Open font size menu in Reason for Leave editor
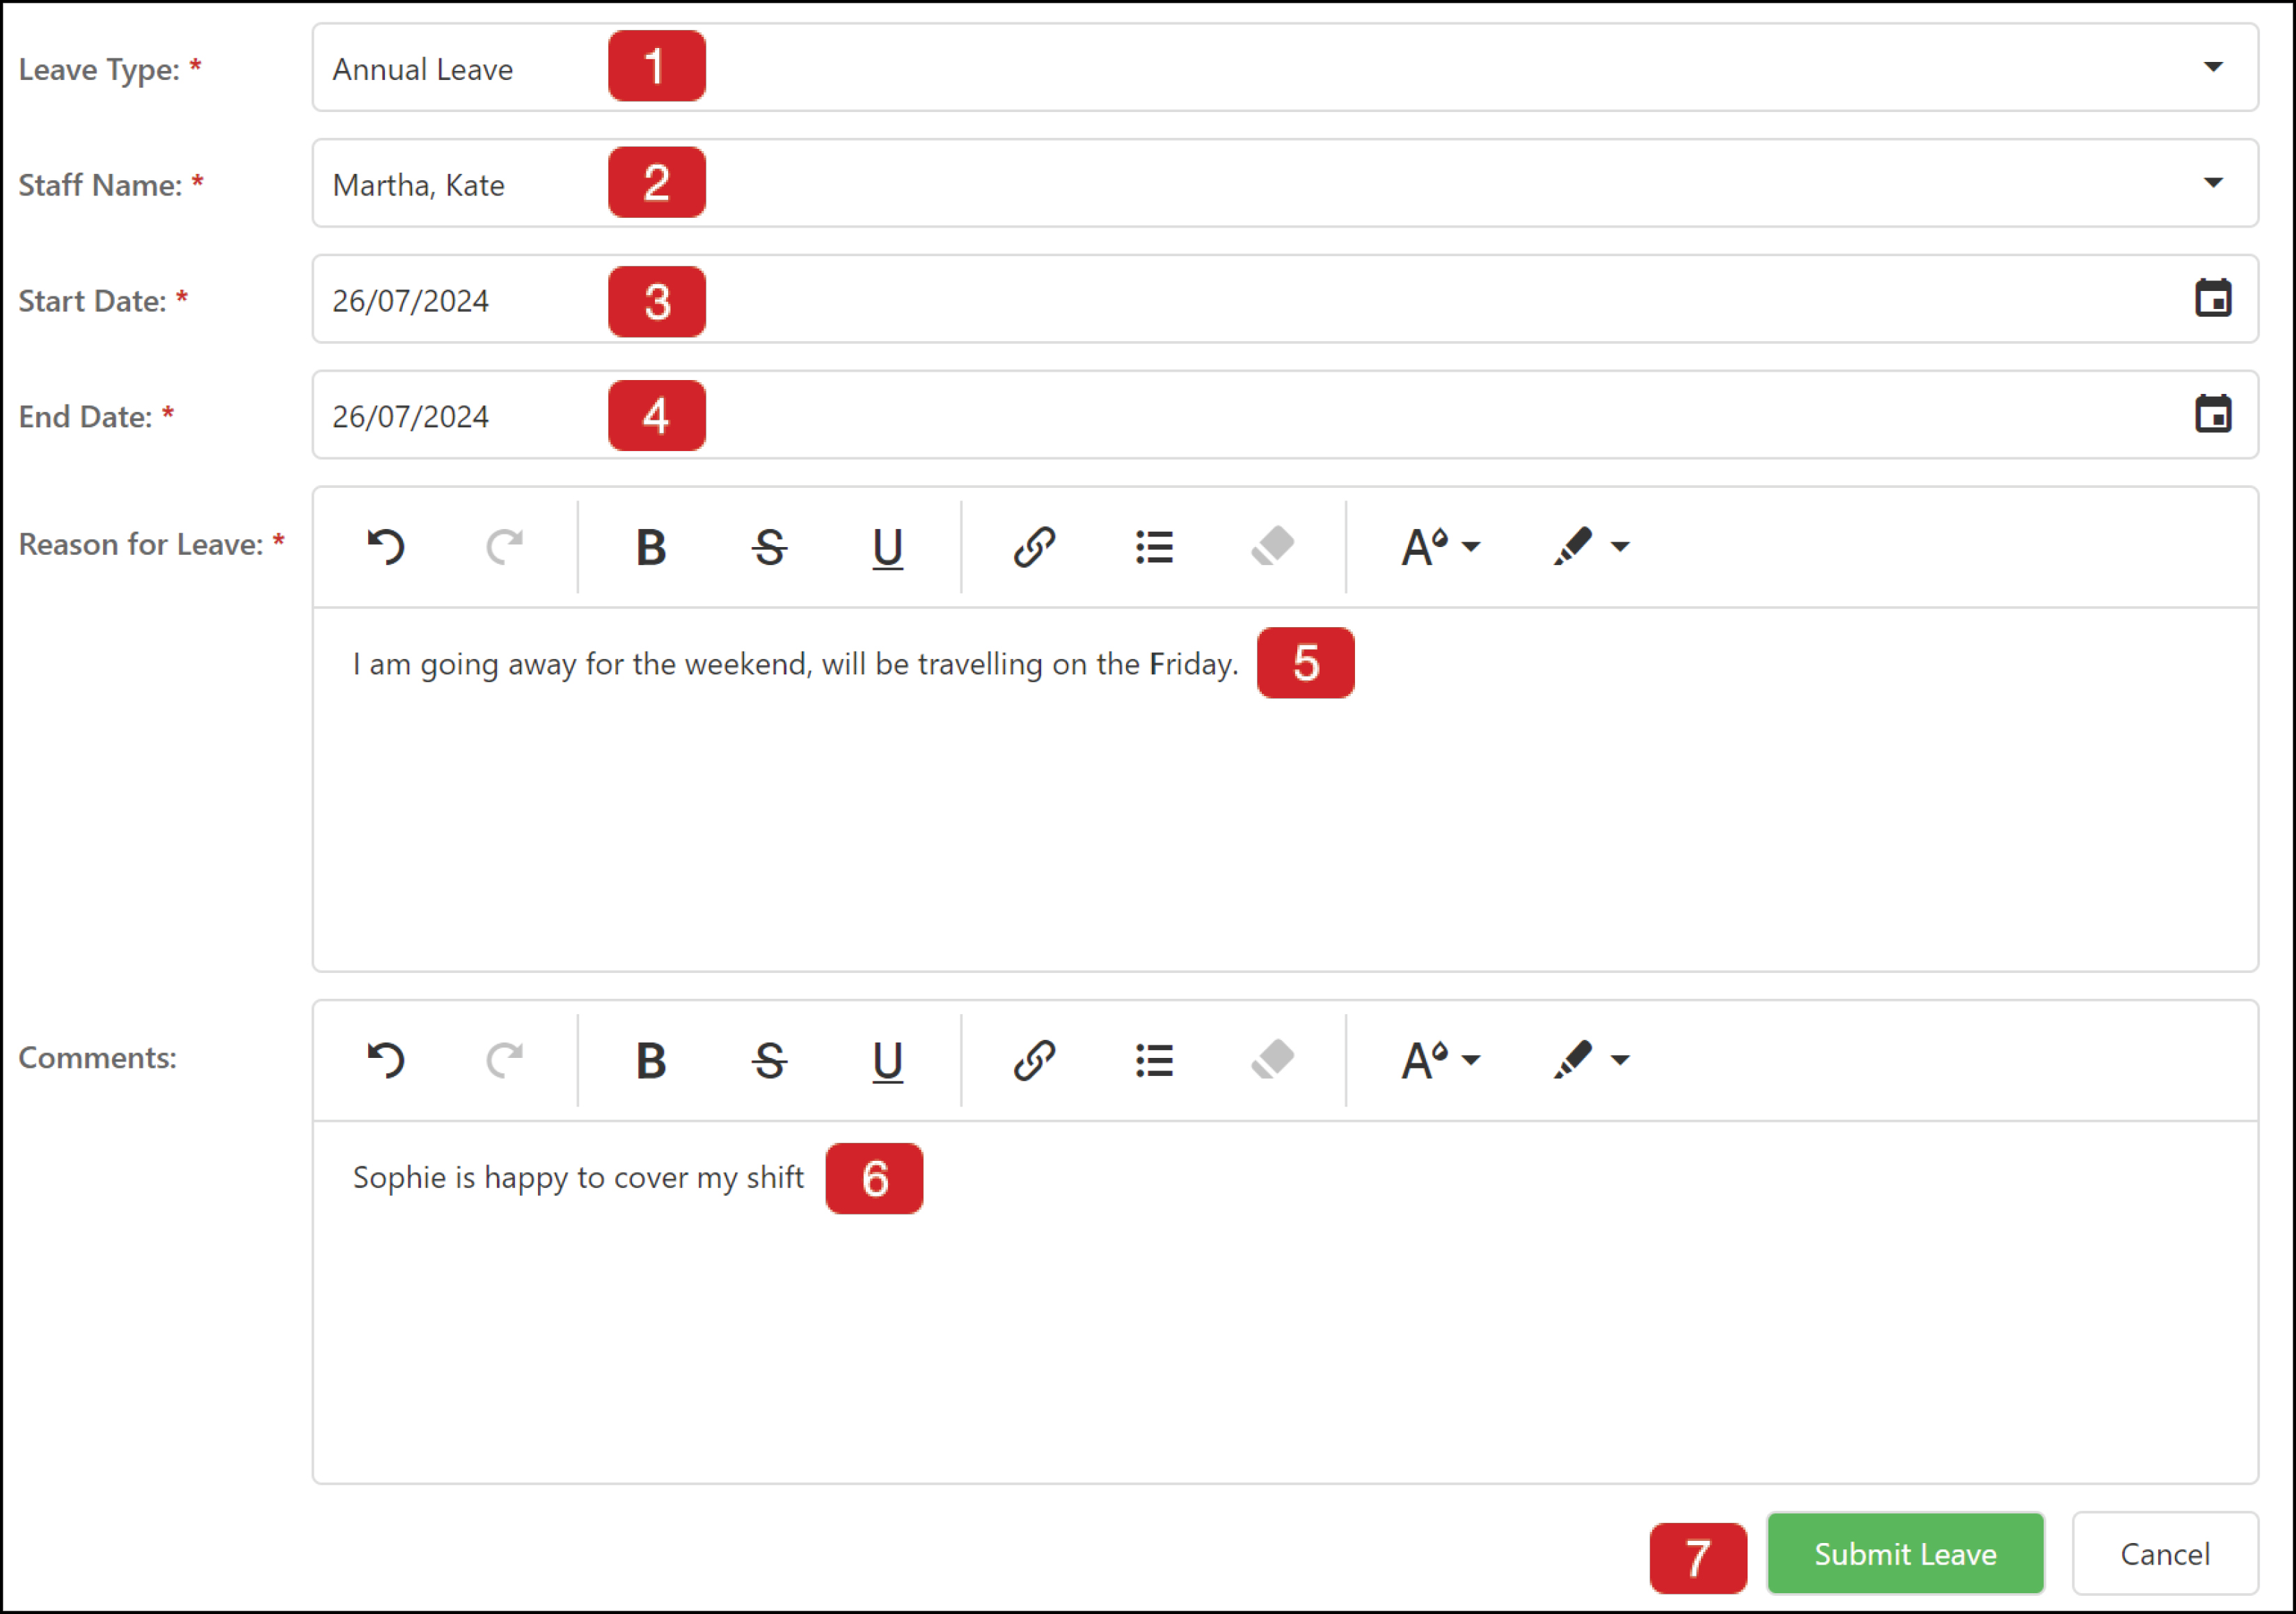The image size is (2296, 1614). (1440, 547)
